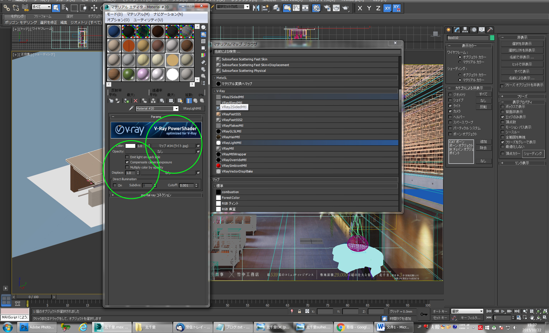Click the white Color swatch

[130, 146]
